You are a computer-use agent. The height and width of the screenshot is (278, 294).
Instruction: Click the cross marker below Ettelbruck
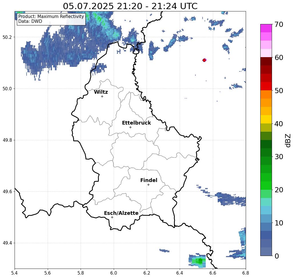coord(131,127)
